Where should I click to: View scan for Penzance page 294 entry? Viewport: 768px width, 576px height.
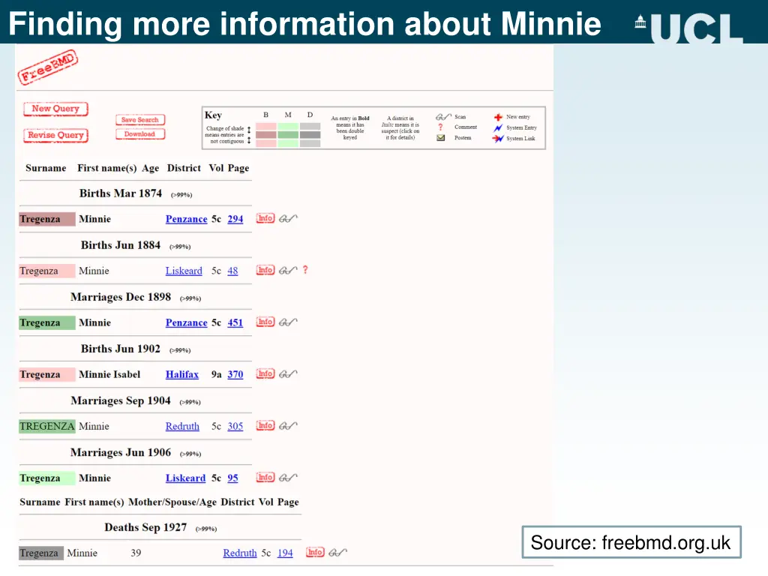click(288, 218)
